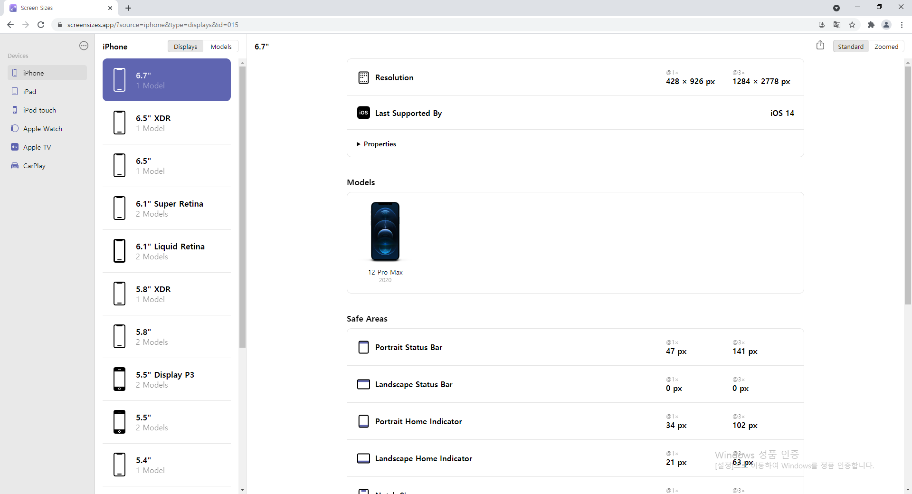912x494 pixels.
Task: Click main page scroll down arrow
Action: (x=908, y=490)
